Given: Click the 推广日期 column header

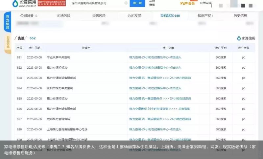Looking at the screenshot, I should pos(35,48).
